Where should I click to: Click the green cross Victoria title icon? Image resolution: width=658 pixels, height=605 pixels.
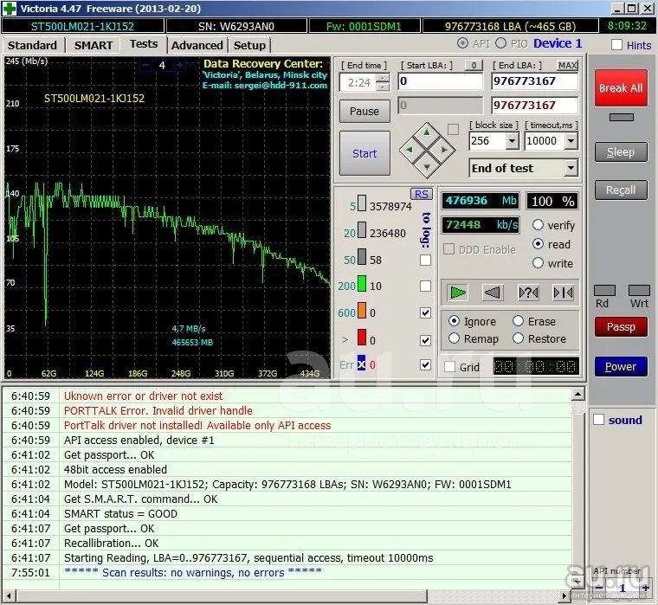pos(9,8)
